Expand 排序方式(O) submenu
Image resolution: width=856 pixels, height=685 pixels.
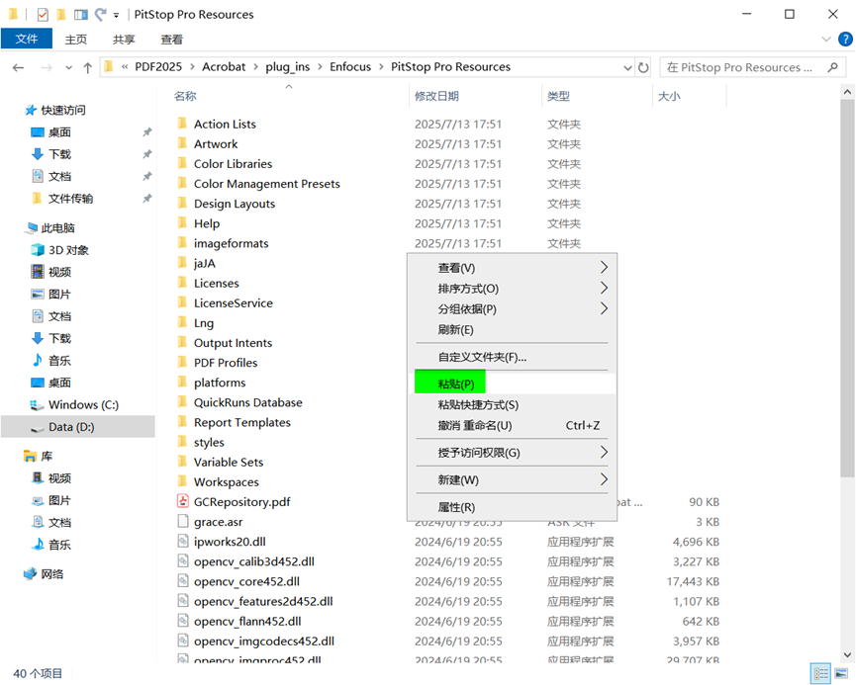pos(512,289)
